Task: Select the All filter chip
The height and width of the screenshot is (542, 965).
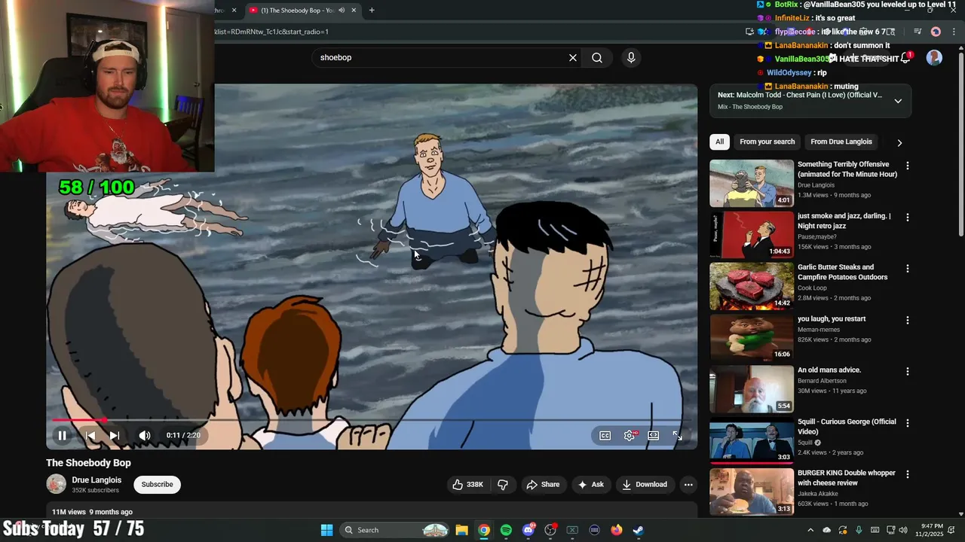Action: point(720,142)
